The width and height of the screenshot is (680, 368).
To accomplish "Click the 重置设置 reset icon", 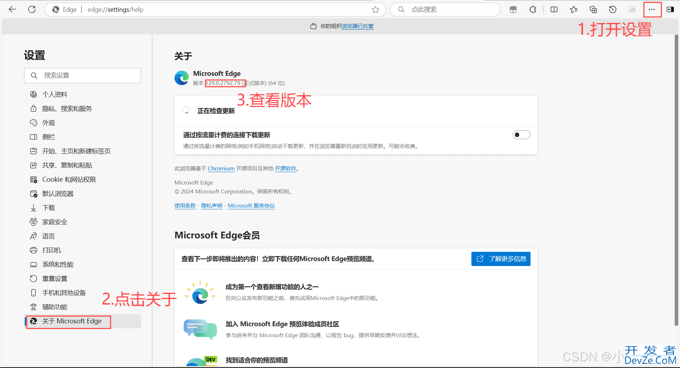I will tap(34, 279).
